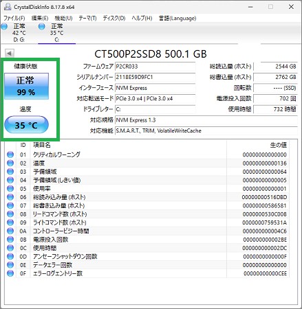Click raw value 0000000002DC
Viewport: 302px width, 309px height.
pyautogui.click(x=265, y=248)
